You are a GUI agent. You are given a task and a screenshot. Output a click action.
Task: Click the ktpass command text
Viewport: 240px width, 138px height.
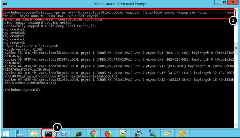[118, 14]
